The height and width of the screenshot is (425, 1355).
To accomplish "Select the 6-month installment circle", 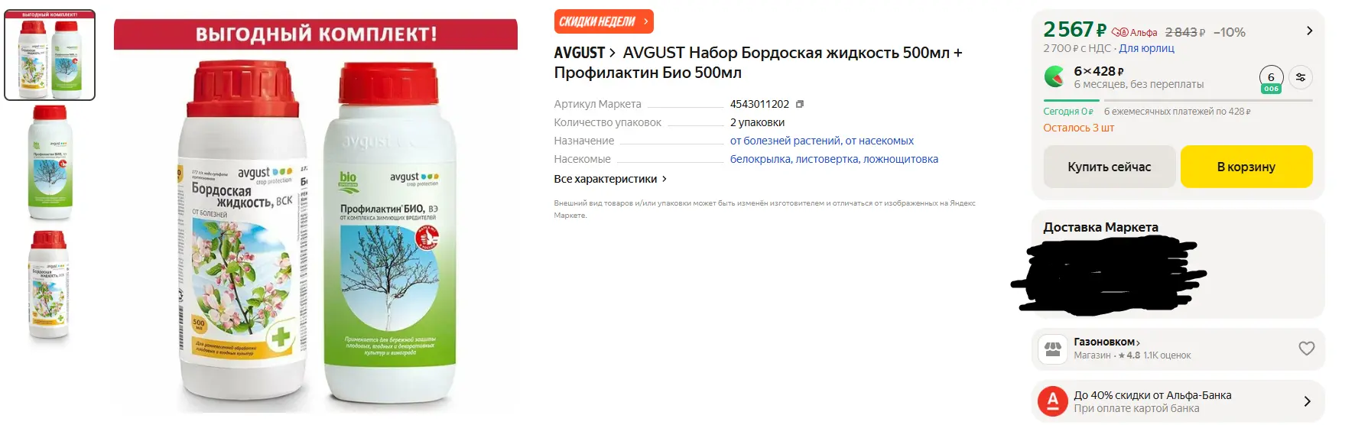I will pos(1271,78).
